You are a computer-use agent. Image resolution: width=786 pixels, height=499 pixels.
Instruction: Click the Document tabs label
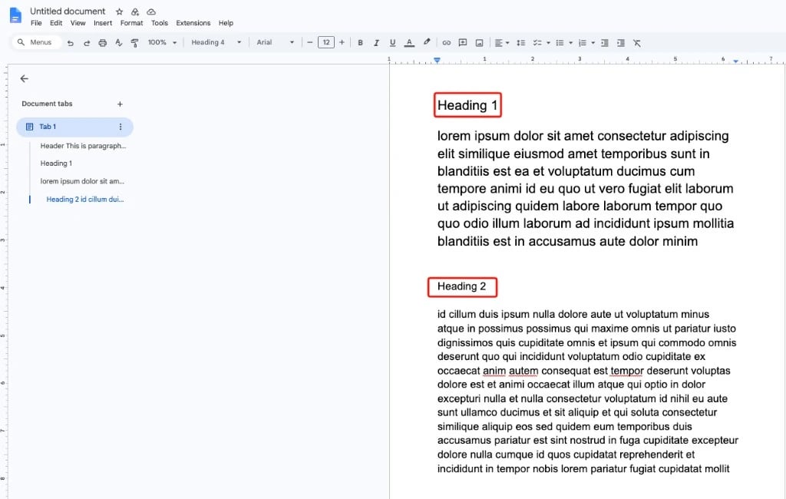(x=47, y=104)
